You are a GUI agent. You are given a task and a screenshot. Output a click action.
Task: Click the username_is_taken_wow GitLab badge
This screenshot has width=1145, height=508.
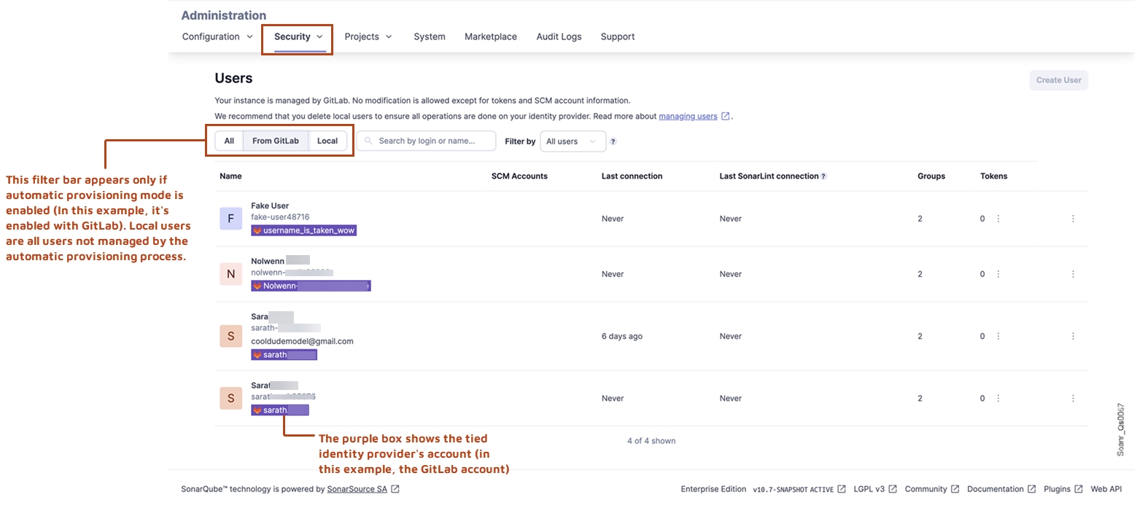[x=304, y=230]
